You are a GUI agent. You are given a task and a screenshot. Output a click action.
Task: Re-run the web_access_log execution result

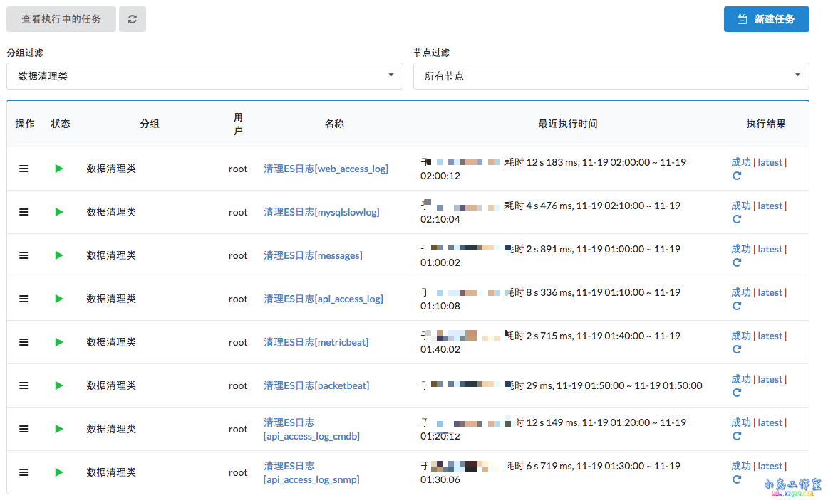pos(738,175)
